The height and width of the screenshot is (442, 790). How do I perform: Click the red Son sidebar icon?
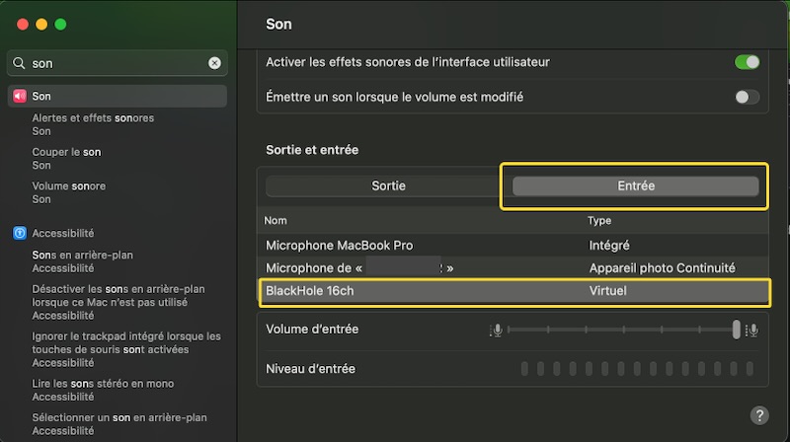pyautogui.click(x=20, y=97)
